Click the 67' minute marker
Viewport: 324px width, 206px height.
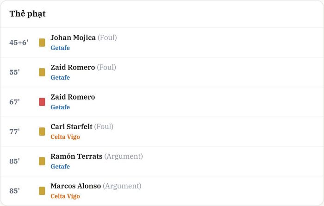tap(14, 102)
